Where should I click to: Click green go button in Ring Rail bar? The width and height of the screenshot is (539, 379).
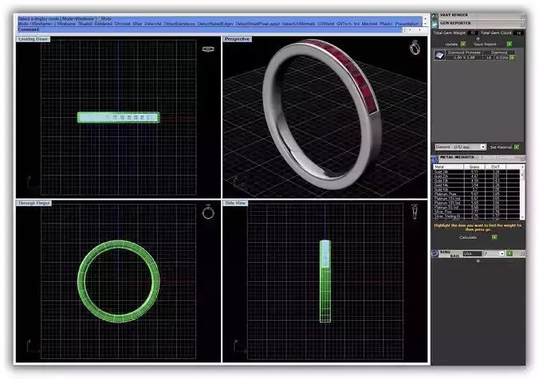(x=509, y=253)
